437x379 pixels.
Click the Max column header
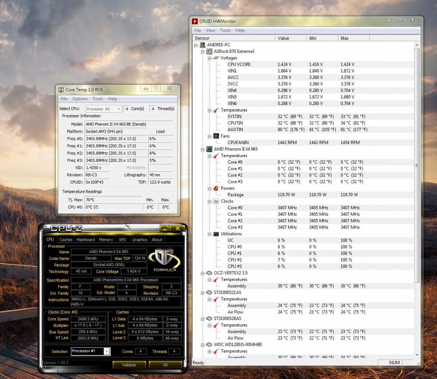coord(354,38)
